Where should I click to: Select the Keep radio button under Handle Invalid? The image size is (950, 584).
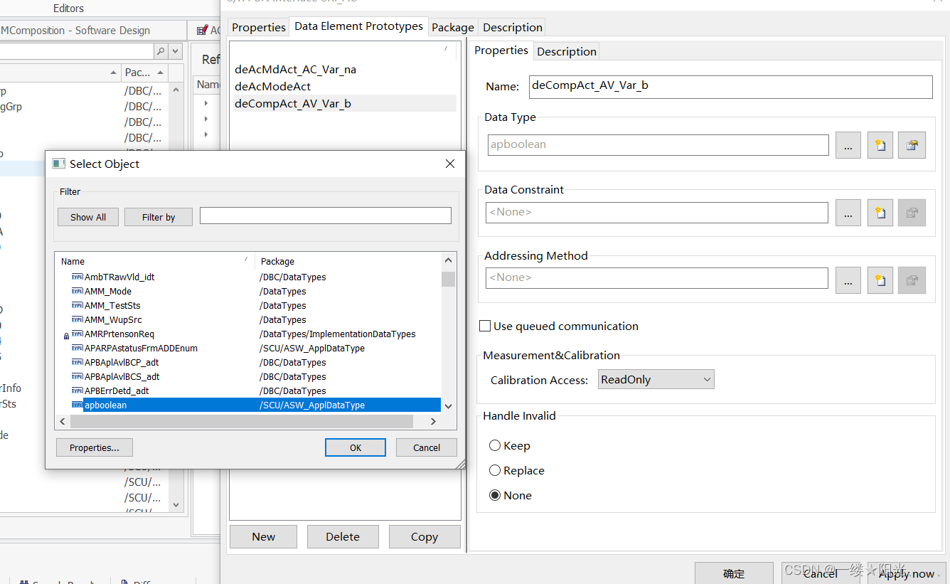[x=495, y=445]
